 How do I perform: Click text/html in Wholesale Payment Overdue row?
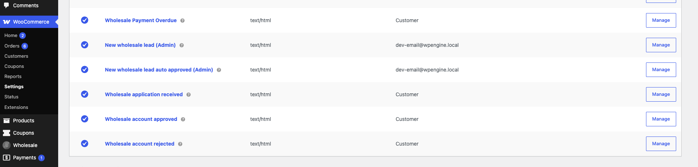[261, 20]
